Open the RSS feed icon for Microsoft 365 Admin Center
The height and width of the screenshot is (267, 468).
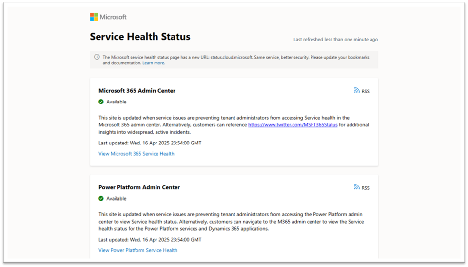[x=357, y=90]
